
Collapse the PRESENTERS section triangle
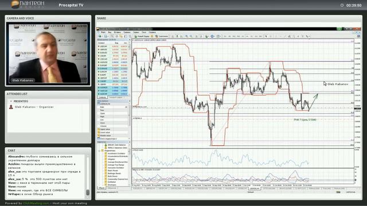pyautogui.click(x=11, y=101)
